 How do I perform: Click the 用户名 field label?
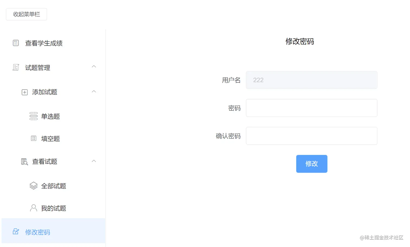(x=231, y=80)
